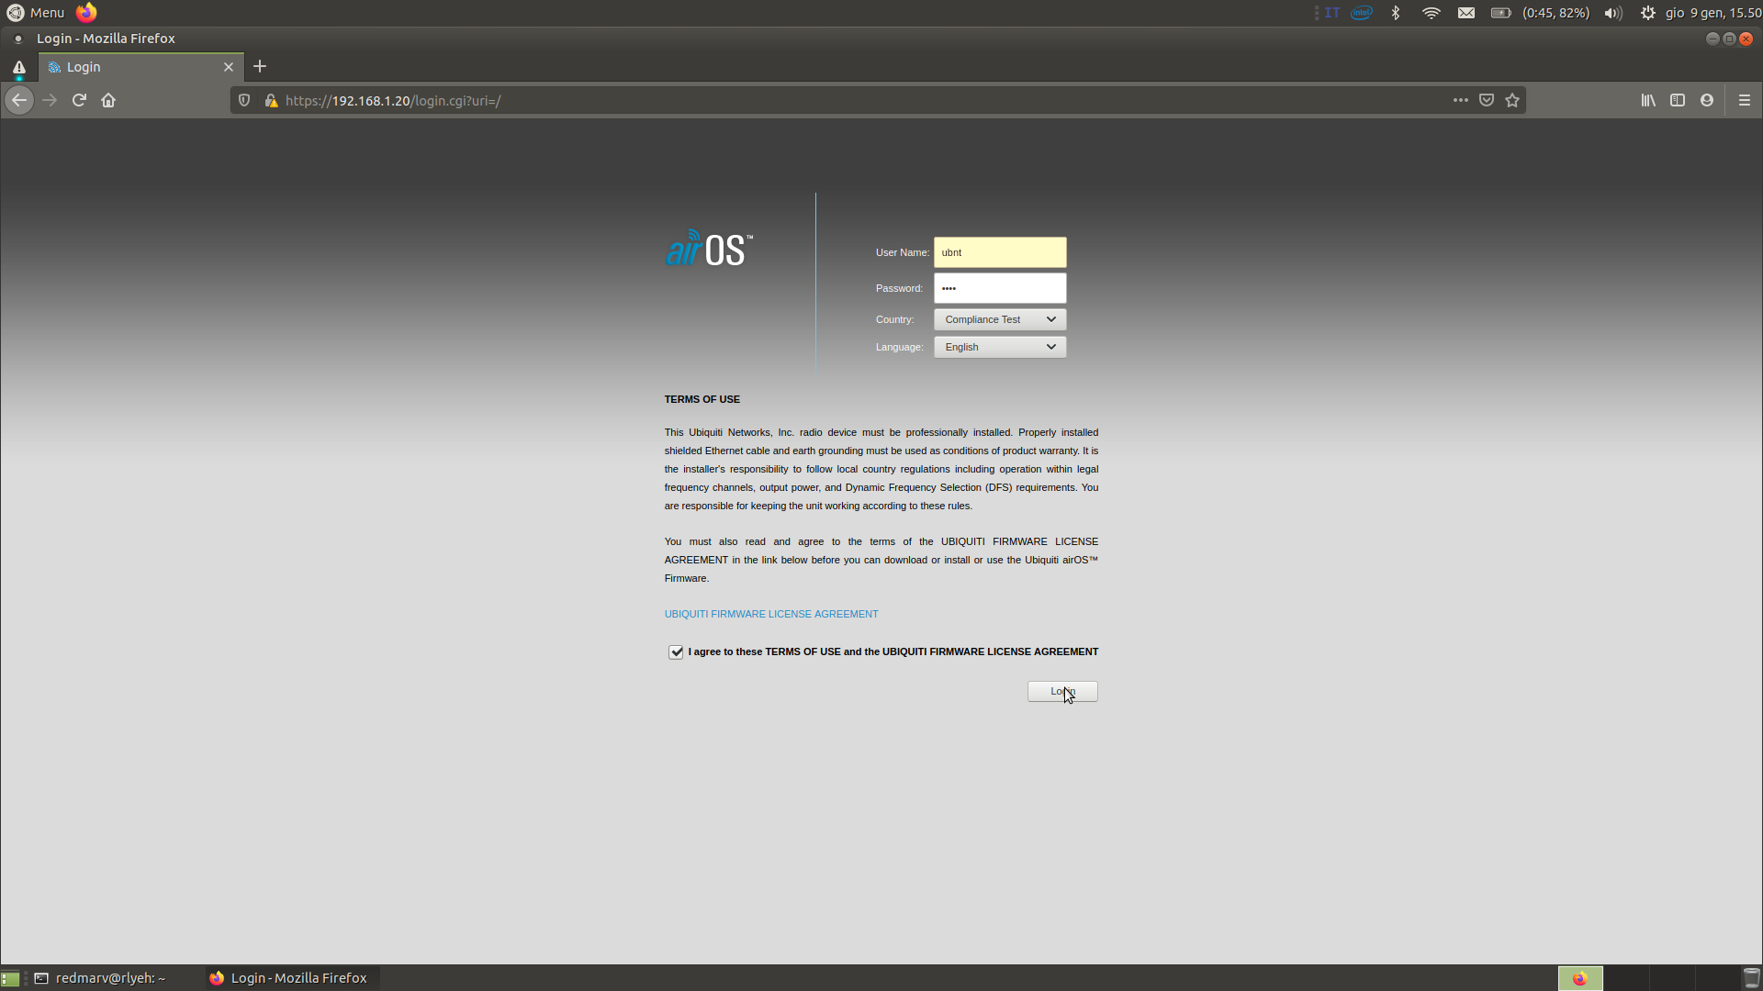The width and height of the screenshot is (1763, 991).
Task: Click the Intel indicator in system tray
Action: click(x=1362, y=13)
